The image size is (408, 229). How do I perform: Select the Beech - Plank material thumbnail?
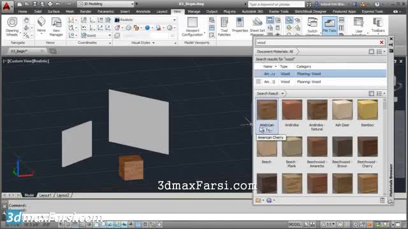292,147
